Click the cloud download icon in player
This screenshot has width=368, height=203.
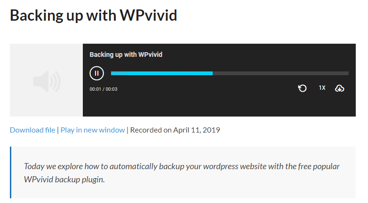[x=339, y=88]
